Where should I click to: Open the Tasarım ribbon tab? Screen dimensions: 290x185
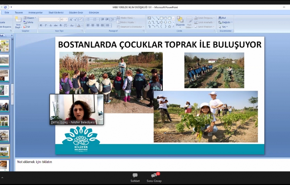click(x=19, y=12)
